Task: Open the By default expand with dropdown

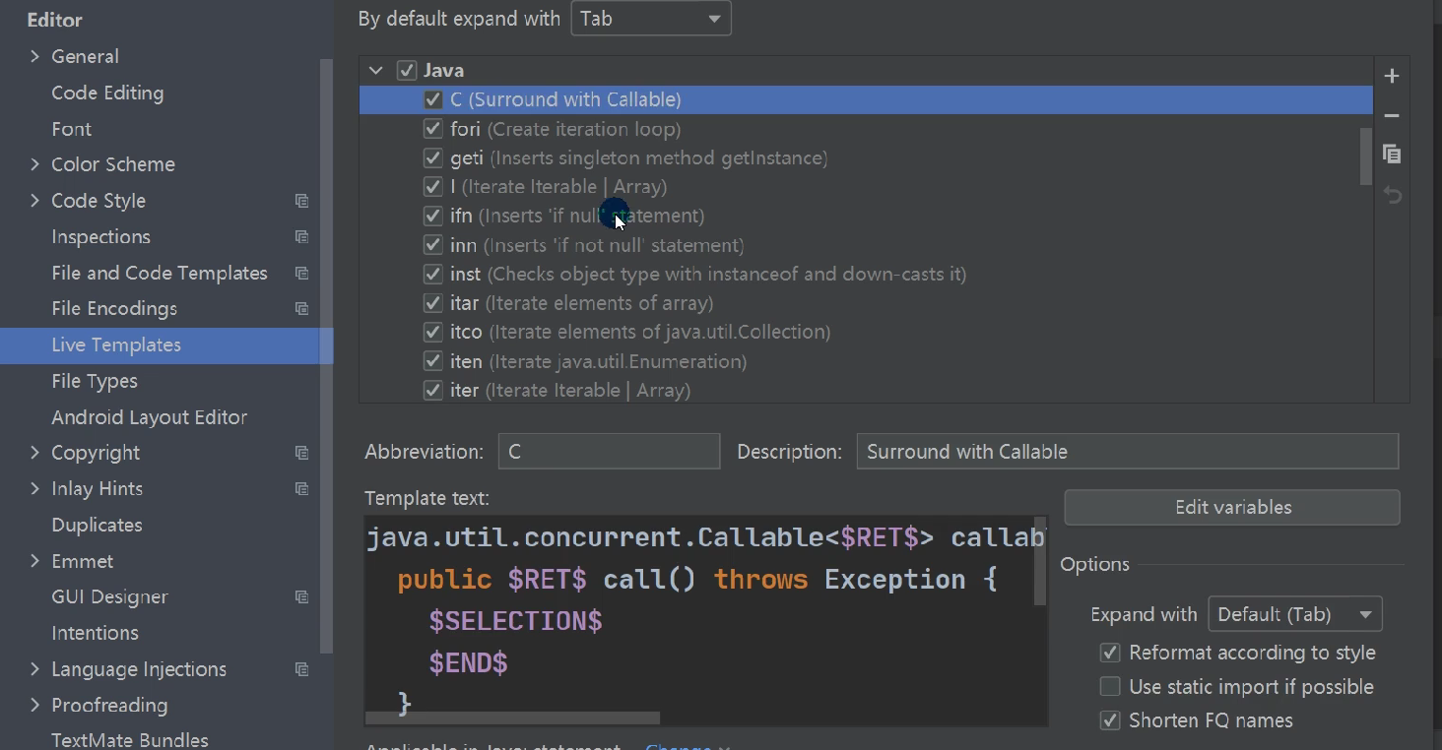Action: (x=651, y=20)
